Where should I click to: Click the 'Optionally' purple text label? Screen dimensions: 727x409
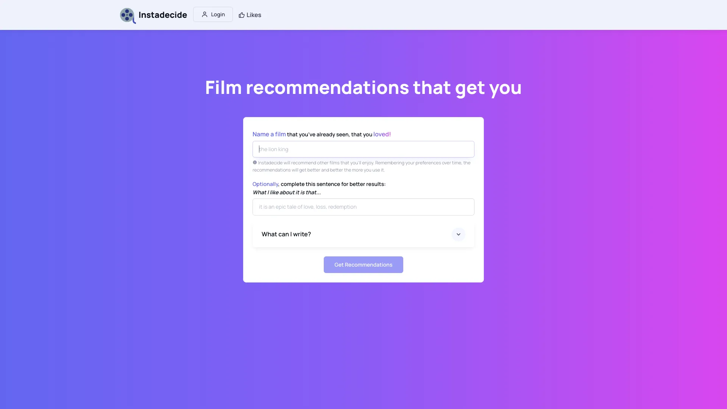point(265,184)
